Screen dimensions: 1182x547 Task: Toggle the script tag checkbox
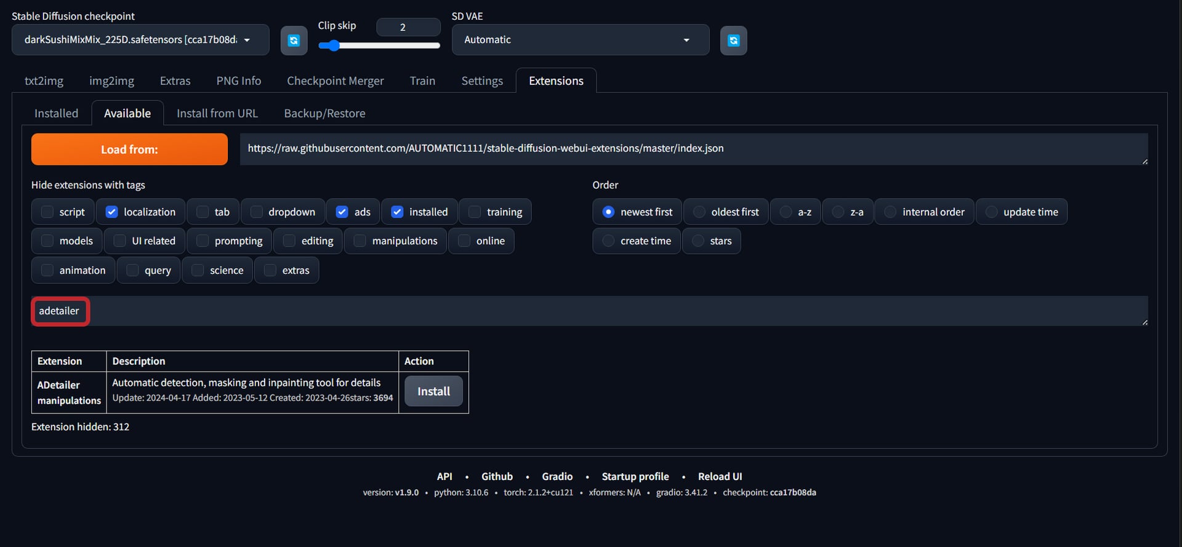point(47,212)
